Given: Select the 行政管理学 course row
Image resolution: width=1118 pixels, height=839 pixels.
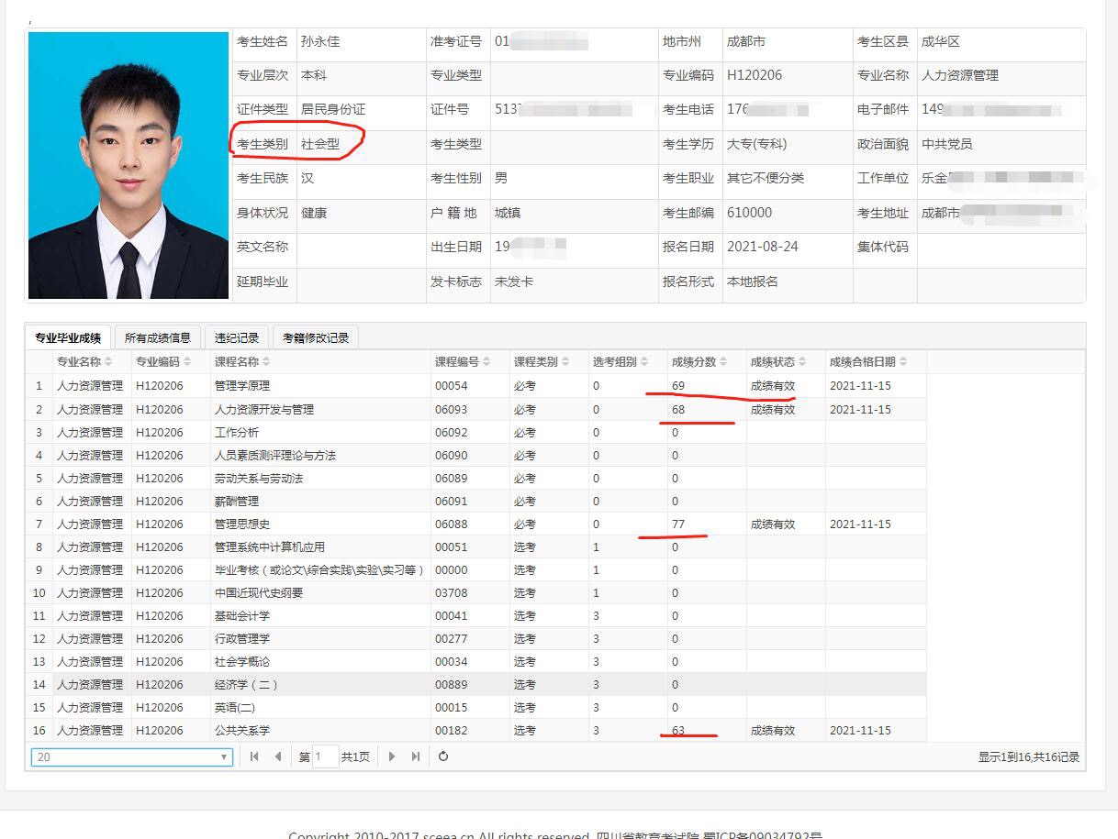Looking at the screenshot, I should 476,638.
